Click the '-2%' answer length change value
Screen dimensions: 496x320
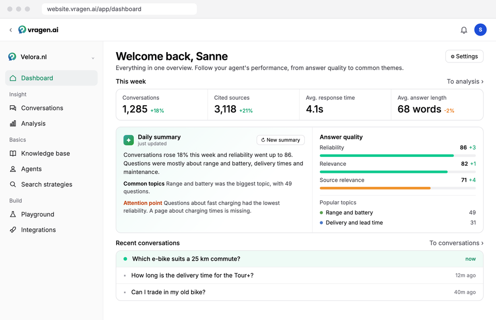point(449,111)
